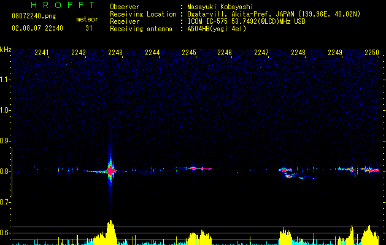Viewport: 386px width, 245px height.
Task: Click the yellow power peak below 2248
Action: 285,236
